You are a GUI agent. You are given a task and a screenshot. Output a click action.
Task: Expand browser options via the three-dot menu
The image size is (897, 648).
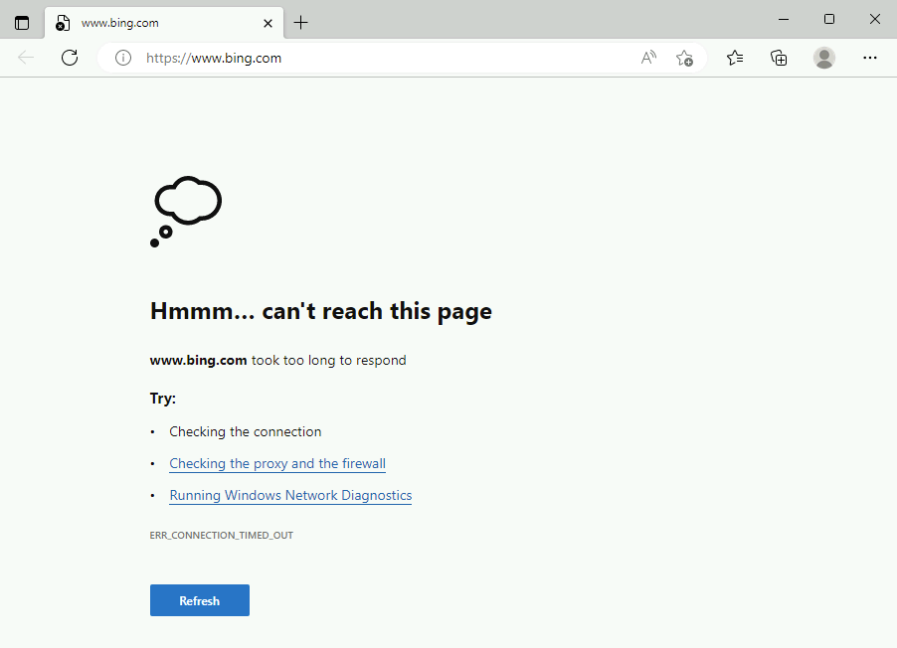(870, 58)
